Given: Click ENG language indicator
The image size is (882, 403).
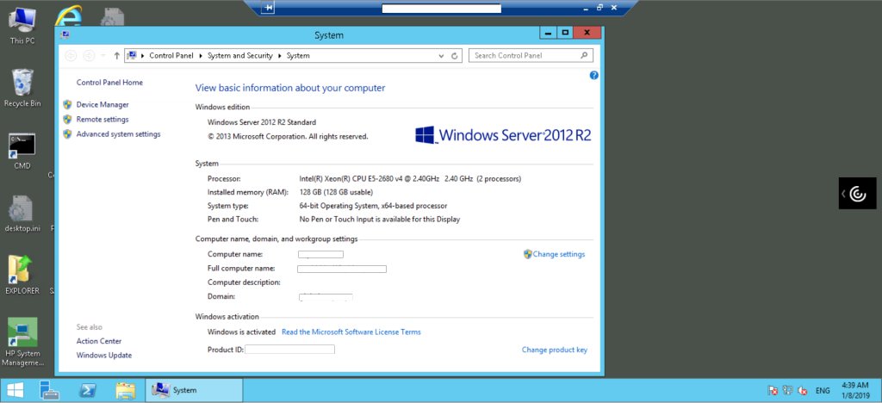Looking at the screenshot, I should click(x=823, y=391).
